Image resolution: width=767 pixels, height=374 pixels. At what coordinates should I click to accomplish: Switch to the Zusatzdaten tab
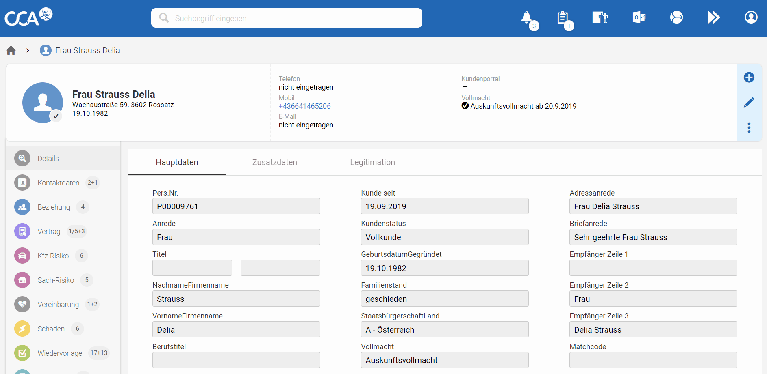[275, 162]
